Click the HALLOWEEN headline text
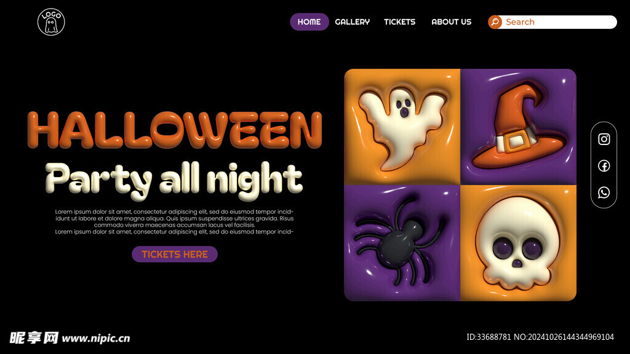The height and width of the screenshot is (354, 630). pos(175,130)
